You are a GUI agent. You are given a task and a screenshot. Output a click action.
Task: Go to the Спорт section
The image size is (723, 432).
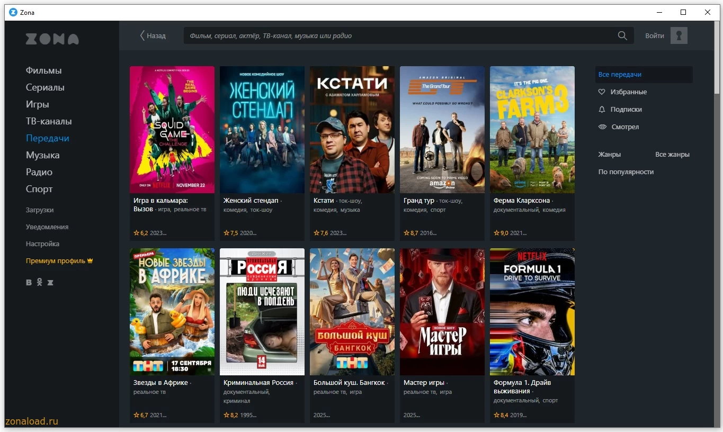(x=39, y=189)
